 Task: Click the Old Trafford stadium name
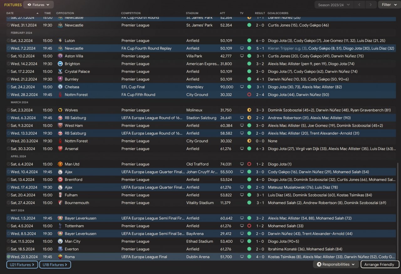coord(198,164)
